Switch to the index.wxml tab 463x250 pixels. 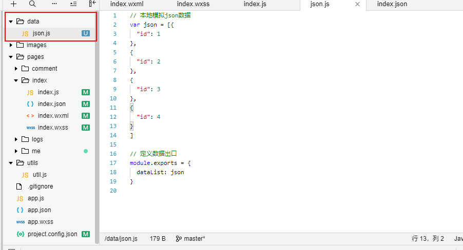127,4
